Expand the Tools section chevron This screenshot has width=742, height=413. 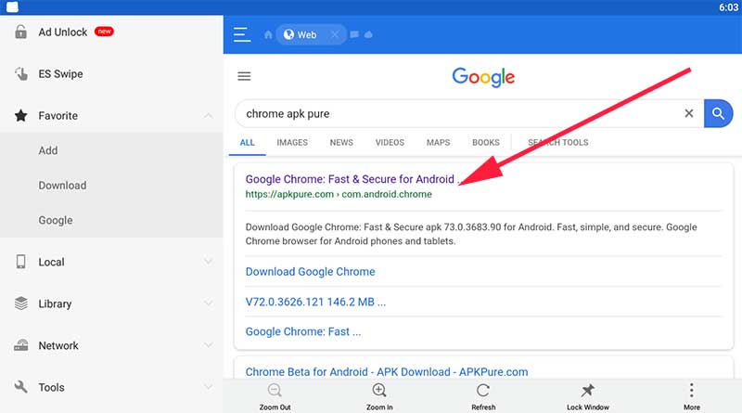click(x=208, y=387)
